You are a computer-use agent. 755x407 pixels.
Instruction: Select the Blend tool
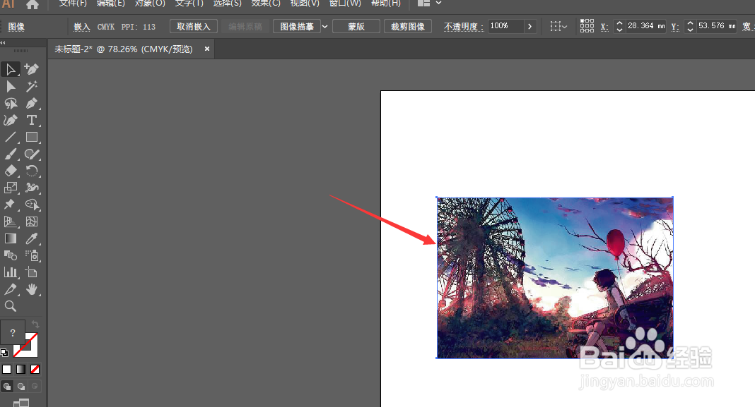point(11,255)
